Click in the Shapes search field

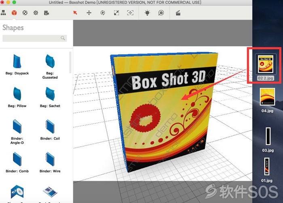(x=34, y=38)
